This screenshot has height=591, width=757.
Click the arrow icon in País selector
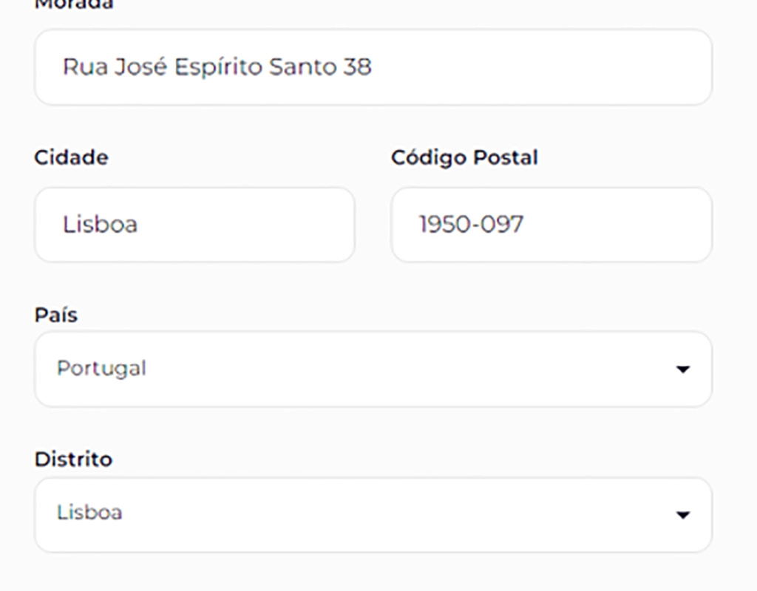click(x=682, y=369)
